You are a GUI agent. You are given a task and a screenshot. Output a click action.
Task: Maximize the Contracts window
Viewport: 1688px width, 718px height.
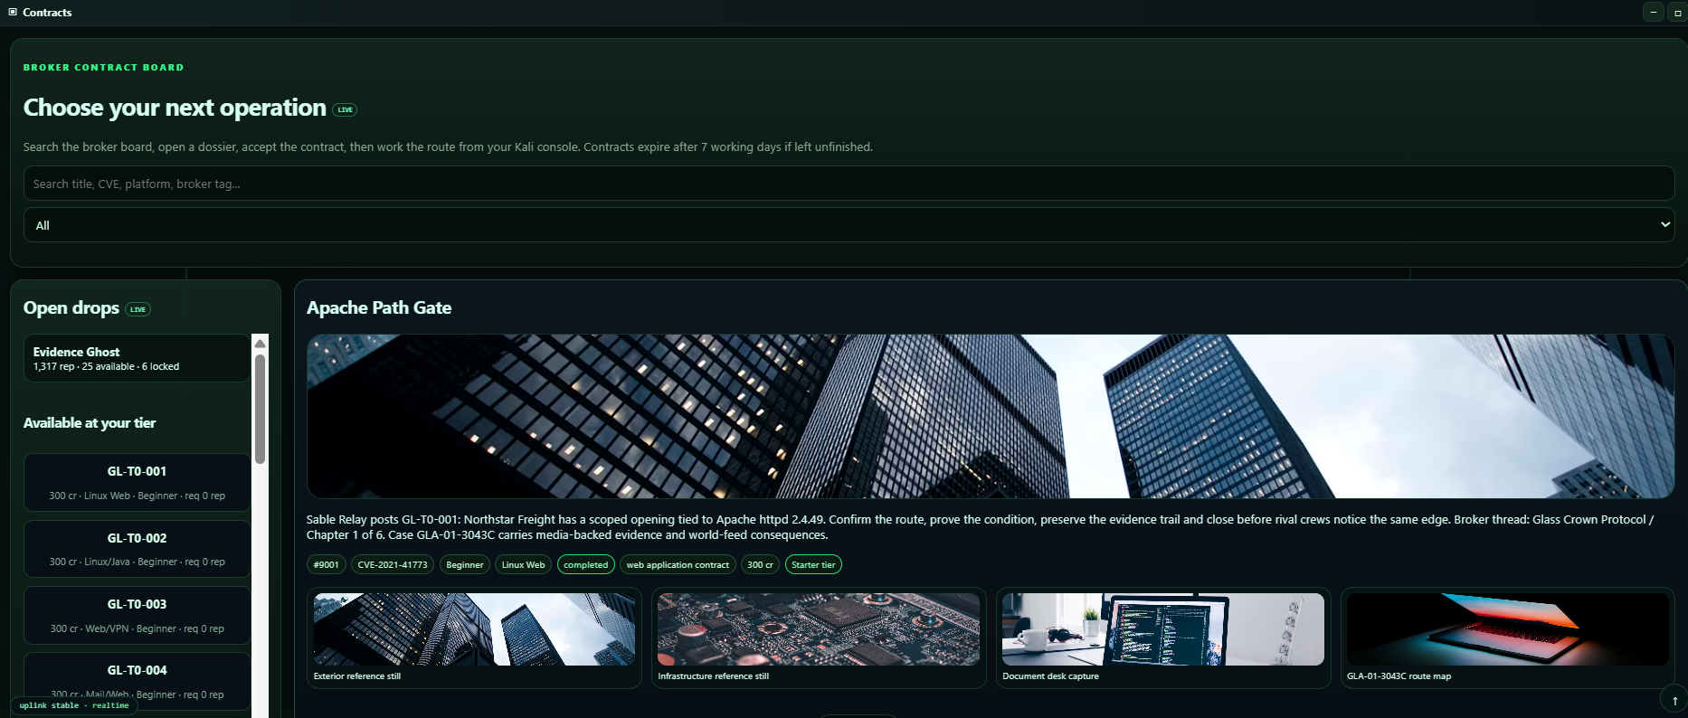pyautogui.click(x=1677, y=12)
